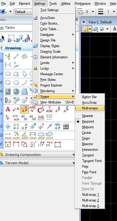Pick the Place Block rectangle tool
Viewport: 117px width, 221px height.
(x=8, y=74)
